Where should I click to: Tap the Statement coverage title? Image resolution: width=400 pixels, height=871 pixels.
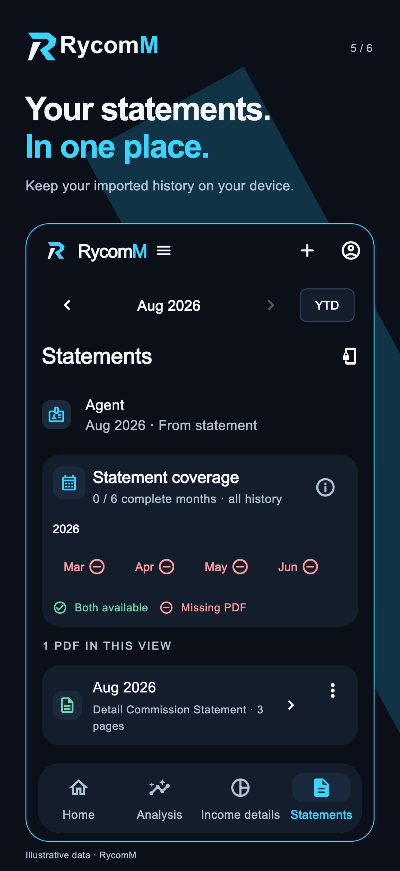166,478
